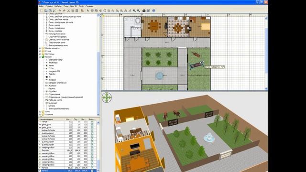The image size is (306, 172).
Task: Click the Undo toolbar icon
Action: (60, 11)
